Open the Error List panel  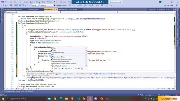(24, 91)
